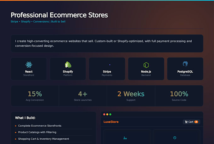
Task: Click the Shopify bag icon
Action: [68, 65]
